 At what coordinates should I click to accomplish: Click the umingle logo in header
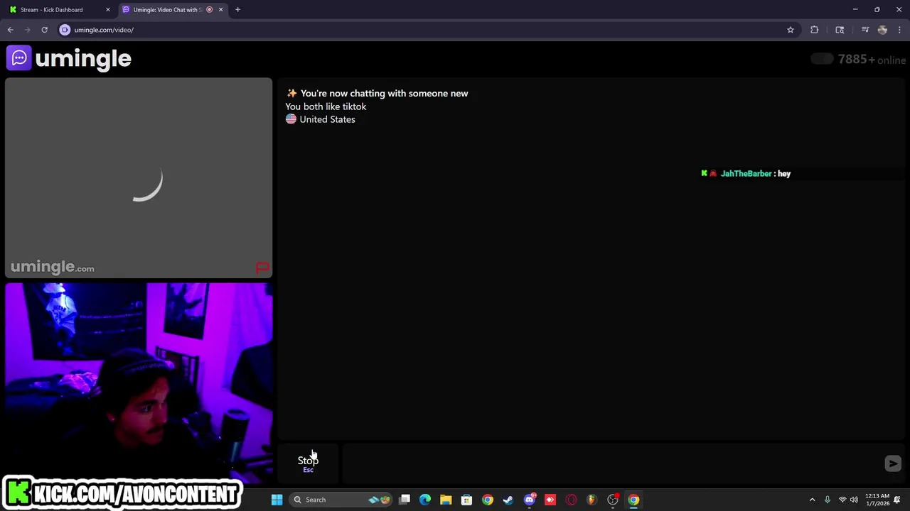[69, 58]
